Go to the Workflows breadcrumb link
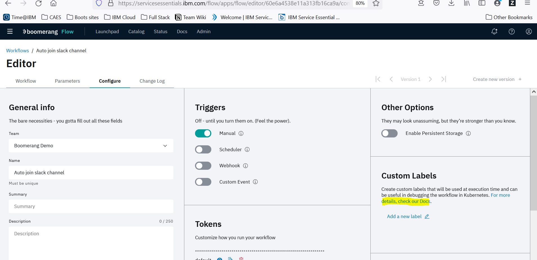The height and width of the screenshot is (260, 537). pos(17,51)
